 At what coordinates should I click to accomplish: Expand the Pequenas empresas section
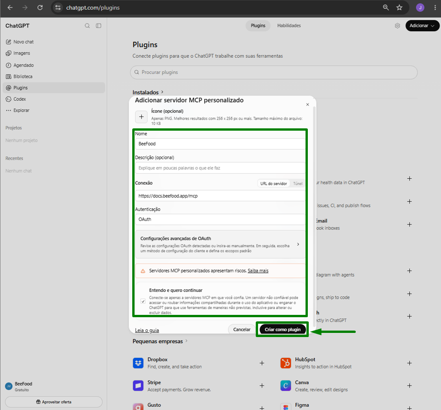point(160,341)
